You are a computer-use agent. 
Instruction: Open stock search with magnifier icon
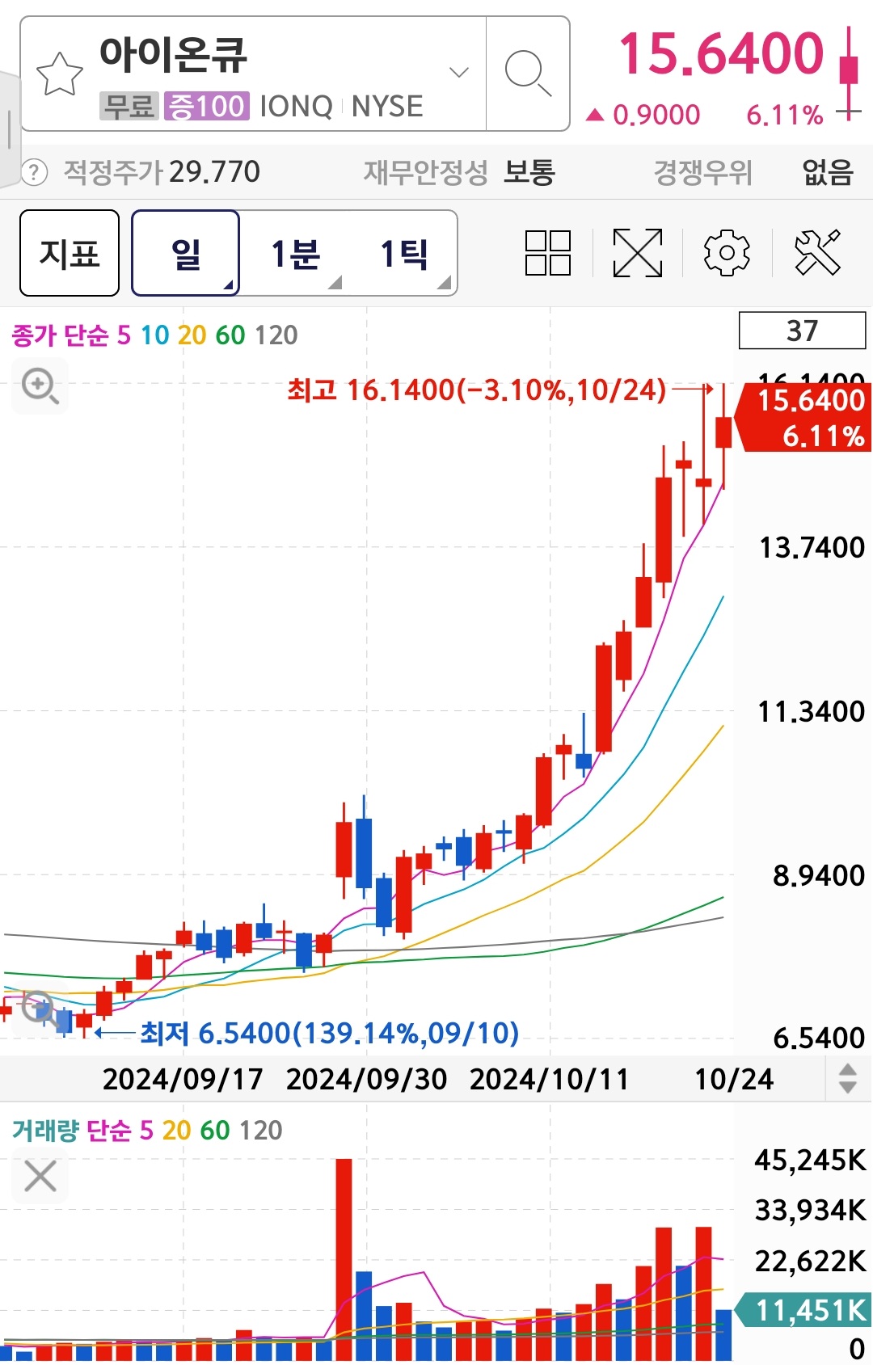click(528, 74)
